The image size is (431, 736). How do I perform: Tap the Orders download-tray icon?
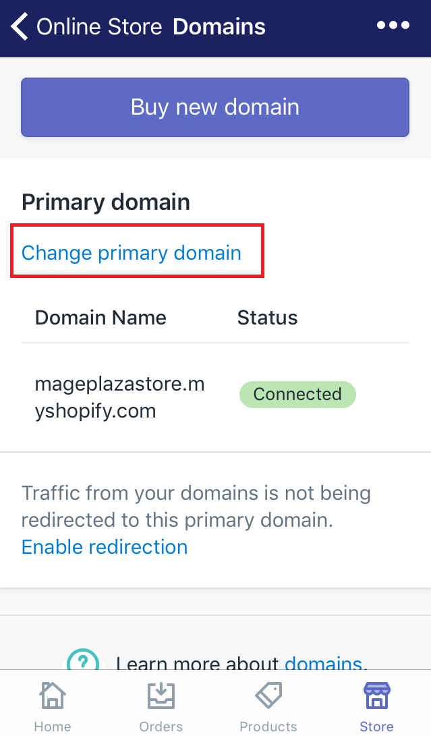(161, 696)
